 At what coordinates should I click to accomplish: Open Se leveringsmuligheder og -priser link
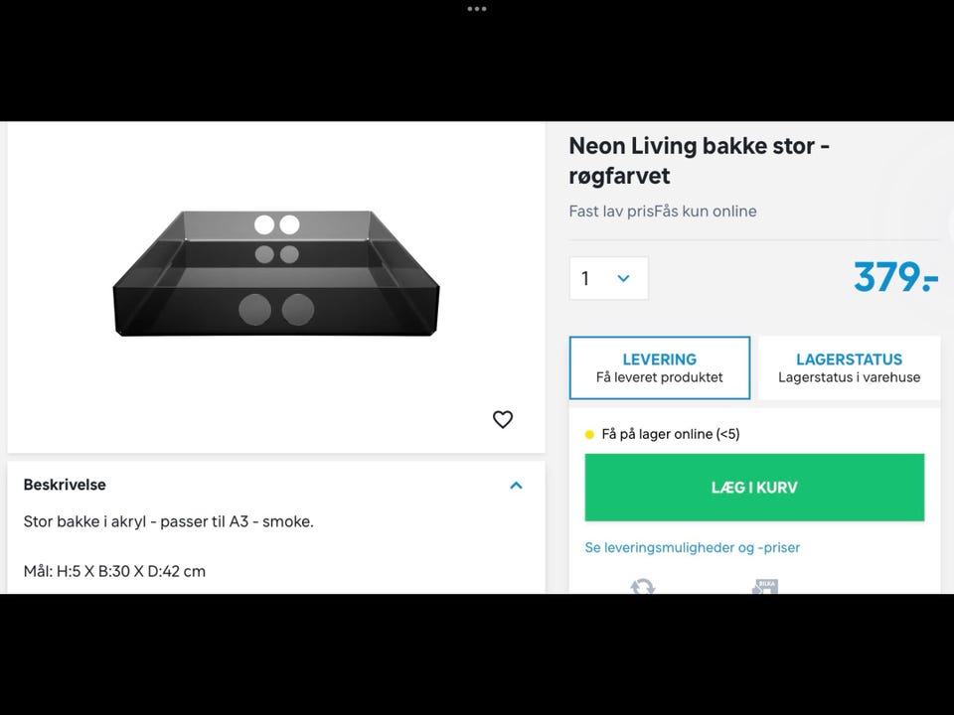tap(692, 548)
